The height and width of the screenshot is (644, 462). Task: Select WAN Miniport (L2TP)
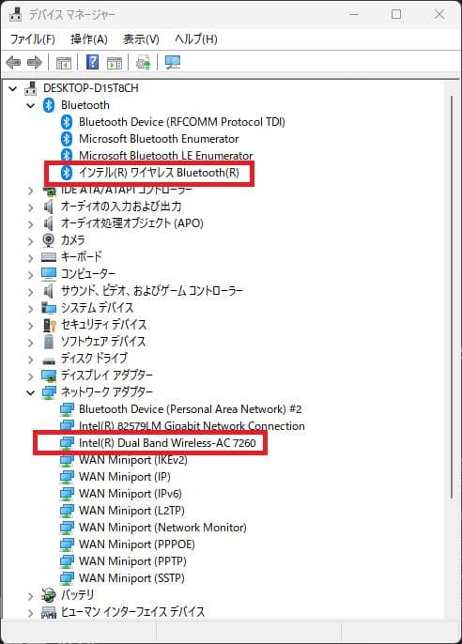click(x=131, y=511)
